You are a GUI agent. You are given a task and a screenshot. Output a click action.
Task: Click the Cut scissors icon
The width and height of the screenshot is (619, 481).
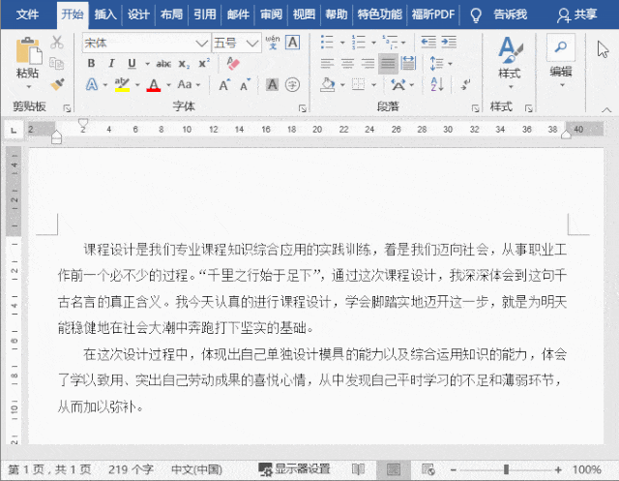[x=57, y=43]
